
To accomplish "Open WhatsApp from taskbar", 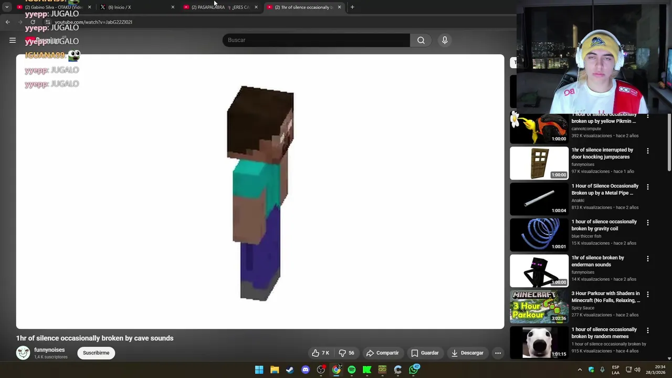I will [x=414, y=370].
